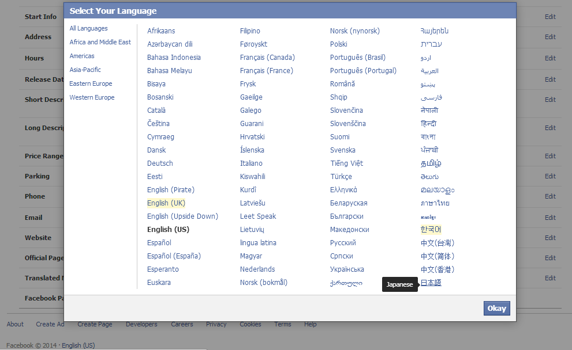Image resolution: width=572 pixels, height=350 pixels.
Task: Open Help footer link
Action: coord(310,324)
